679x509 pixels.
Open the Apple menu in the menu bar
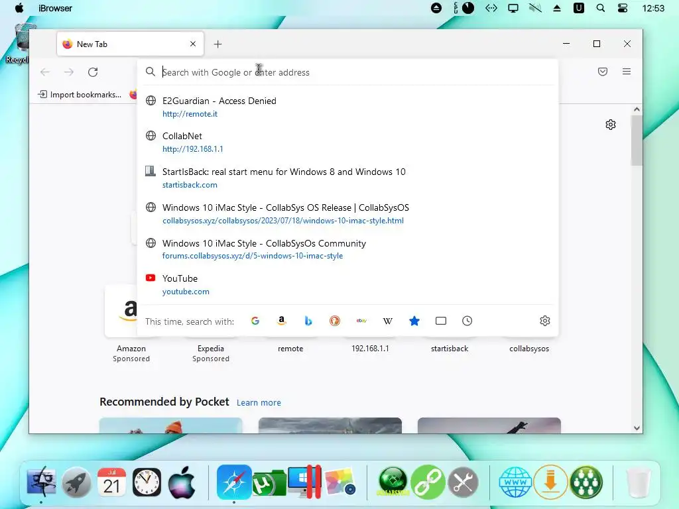19,8
